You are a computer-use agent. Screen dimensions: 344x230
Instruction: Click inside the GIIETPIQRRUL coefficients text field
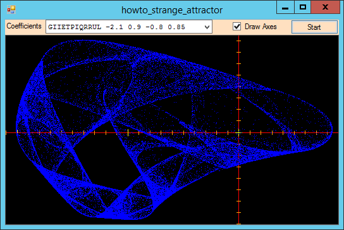pos(124,27)
